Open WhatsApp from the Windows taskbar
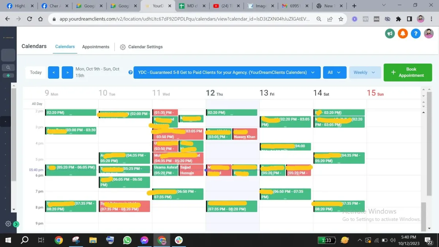Screen dimensions: 439x247 point(127,240)
